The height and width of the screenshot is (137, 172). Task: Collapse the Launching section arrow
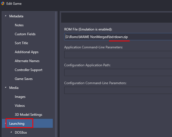5,123
